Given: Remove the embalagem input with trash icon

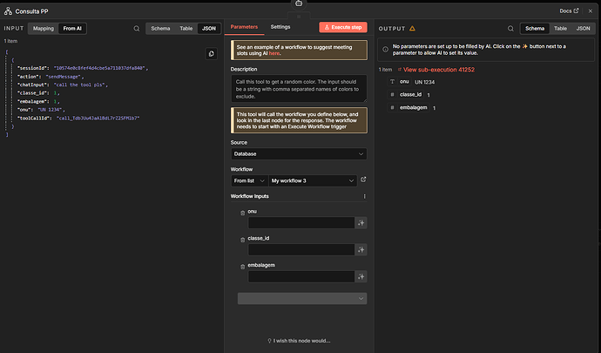Looking at the screenshot, I should [x=241, y=265].
